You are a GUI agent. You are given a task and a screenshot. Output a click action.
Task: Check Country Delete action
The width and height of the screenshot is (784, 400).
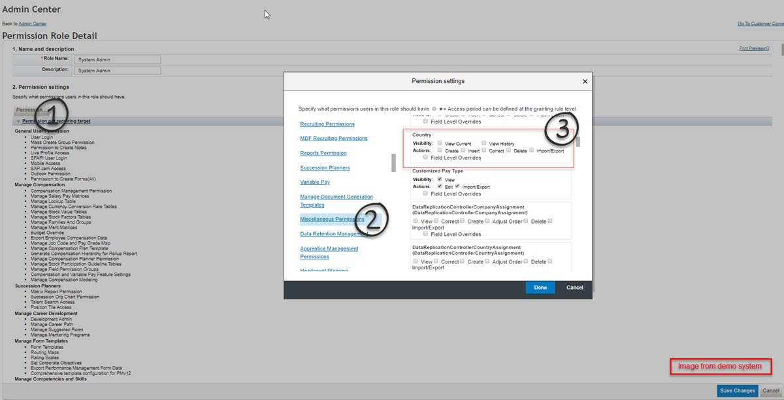(x=508, y=150)
